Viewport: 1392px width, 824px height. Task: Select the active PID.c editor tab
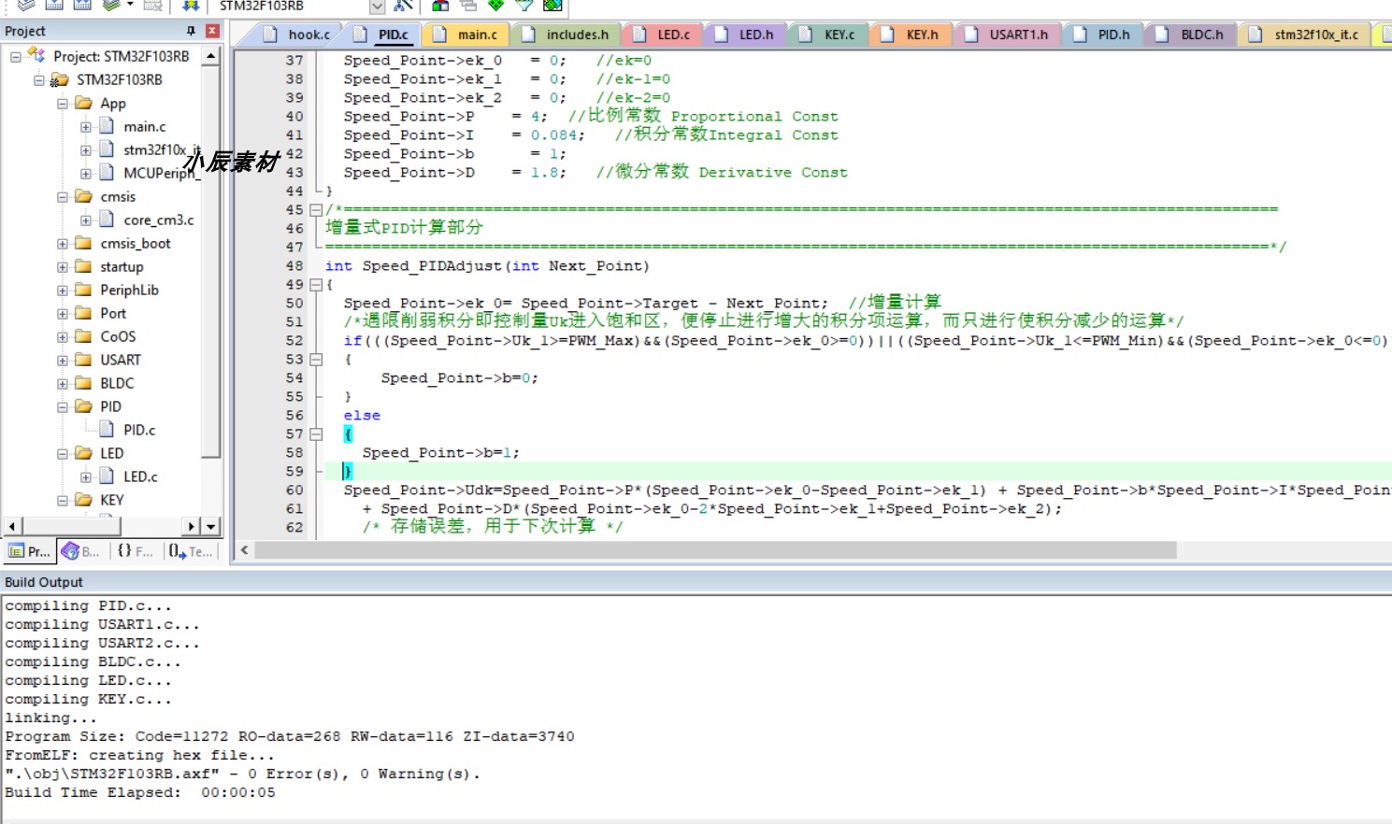coord(383,35)
